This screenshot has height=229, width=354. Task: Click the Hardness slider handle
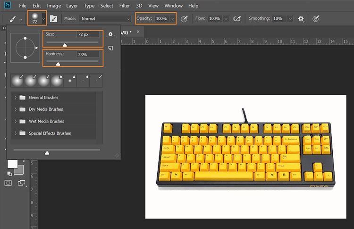(x=58, y=64)
